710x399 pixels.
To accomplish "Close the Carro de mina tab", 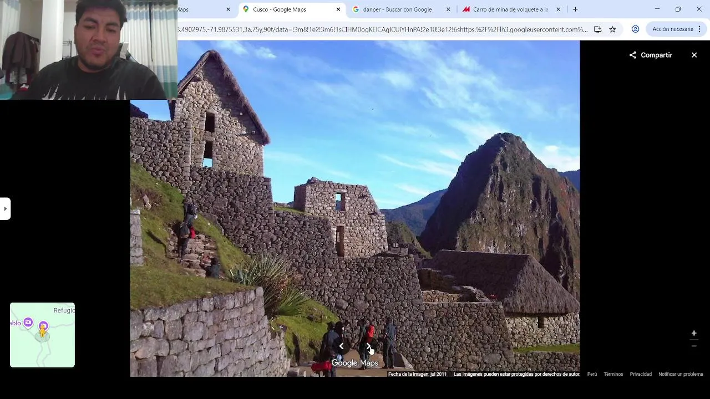I will (x=558, y=9).
